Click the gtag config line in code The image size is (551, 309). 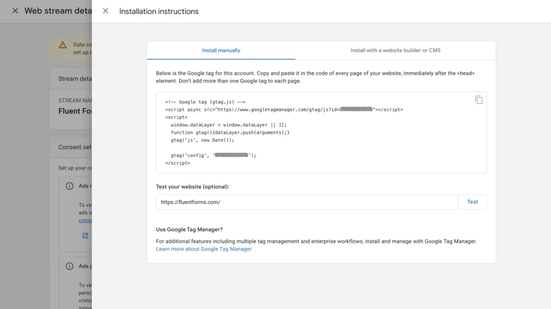click(x=213, y=155)
